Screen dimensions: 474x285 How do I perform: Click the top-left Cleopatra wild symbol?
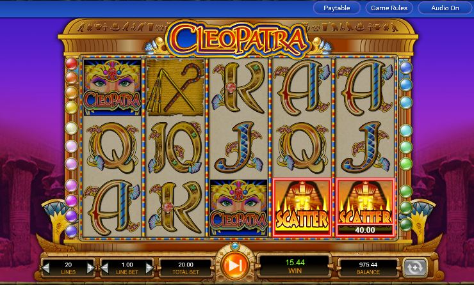113,87
